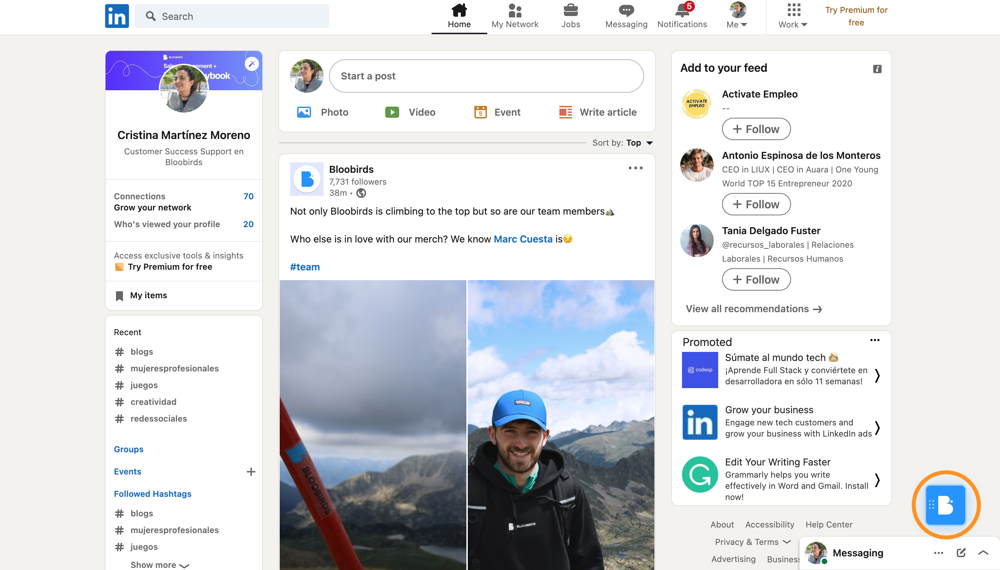Follow Tania Delgado Fuster

[x=756, y=279]
